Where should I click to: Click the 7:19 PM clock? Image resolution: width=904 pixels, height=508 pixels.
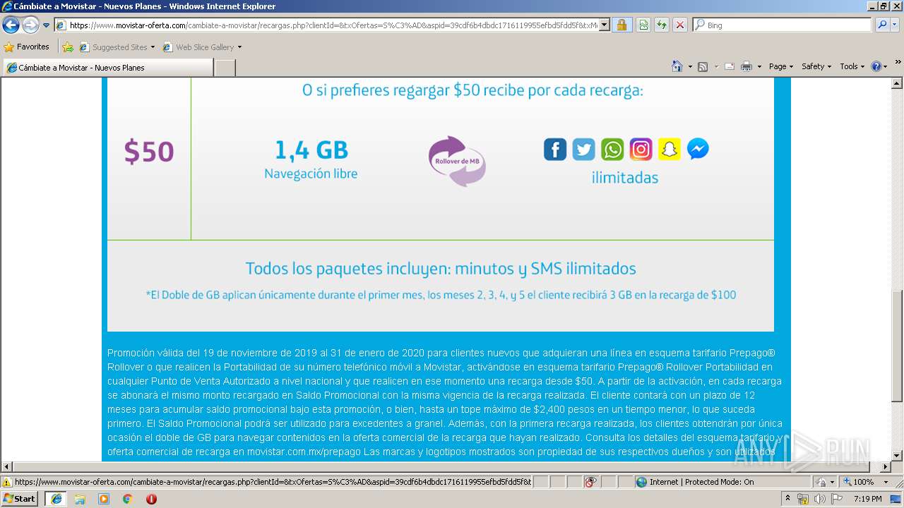867,499
